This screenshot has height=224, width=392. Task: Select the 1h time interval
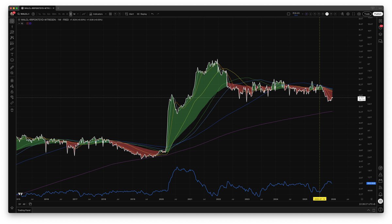[x=59, y=14]
